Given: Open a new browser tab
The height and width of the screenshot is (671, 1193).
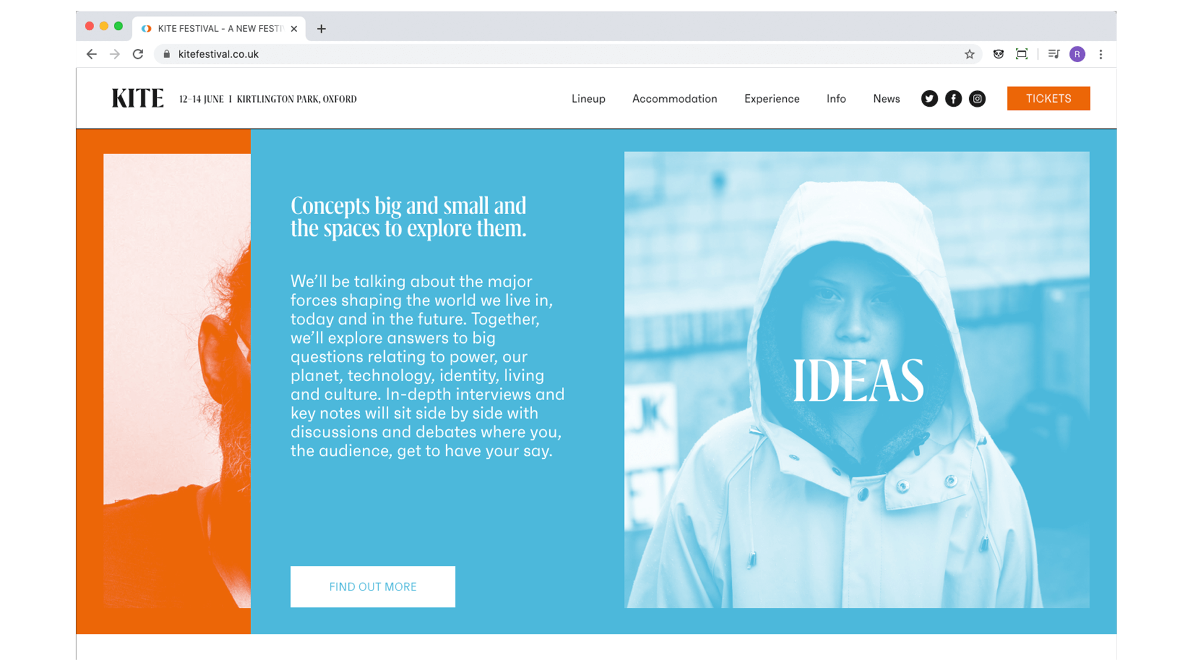Looking at the screenshot, I should pos(322,29).
